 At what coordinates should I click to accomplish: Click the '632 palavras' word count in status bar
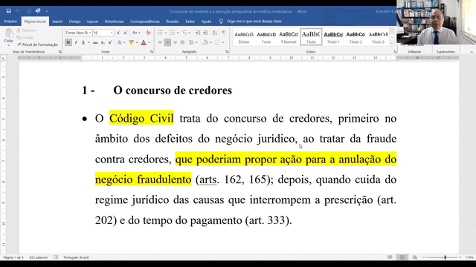click(39, 257)
